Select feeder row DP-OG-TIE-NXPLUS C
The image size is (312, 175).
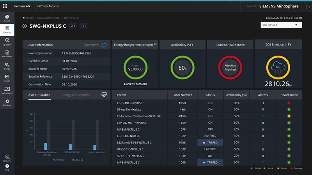pos(207,149)
